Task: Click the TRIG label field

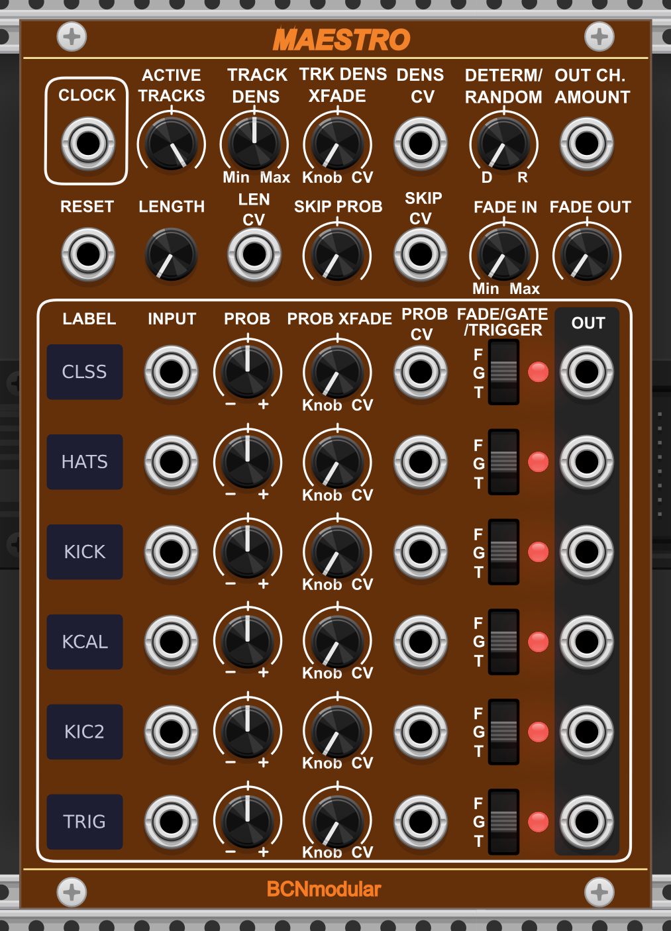Action: coord(85,822)
